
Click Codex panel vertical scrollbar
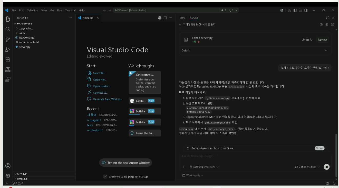[336, 156]
